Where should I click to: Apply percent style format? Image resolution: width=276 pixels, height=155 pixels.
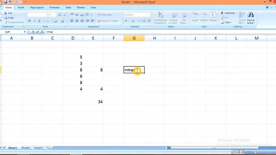[x=133, y=21]
